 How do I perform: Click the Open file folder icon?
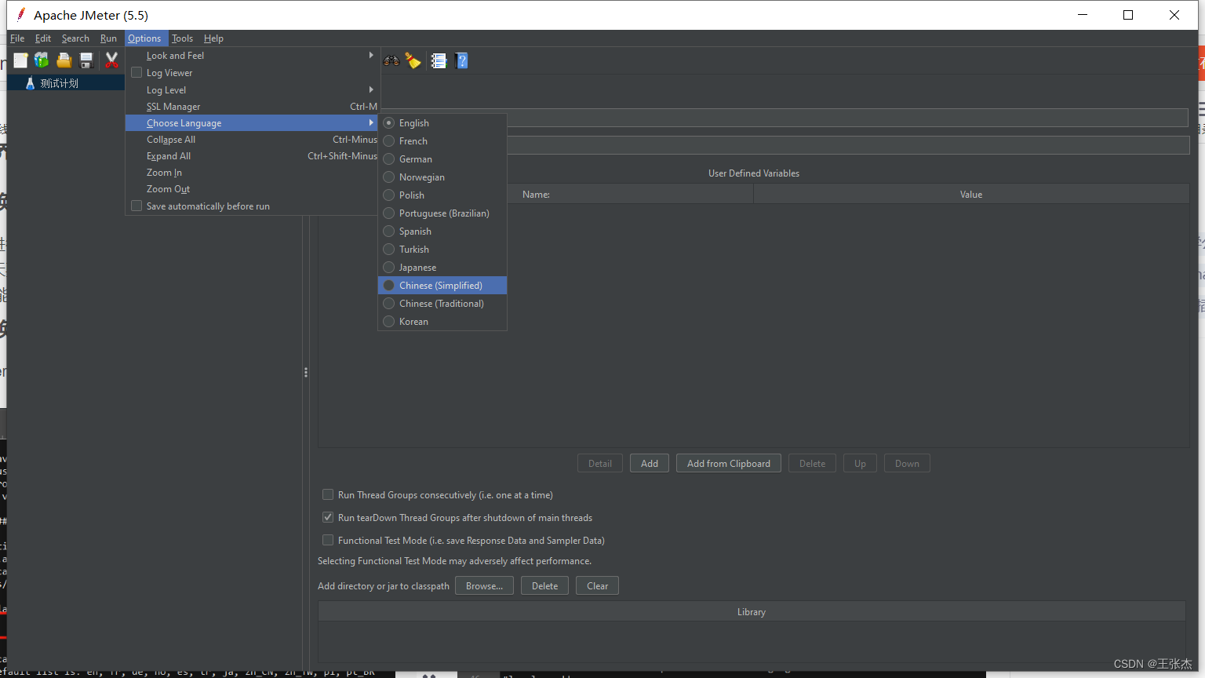pos(64,60)
